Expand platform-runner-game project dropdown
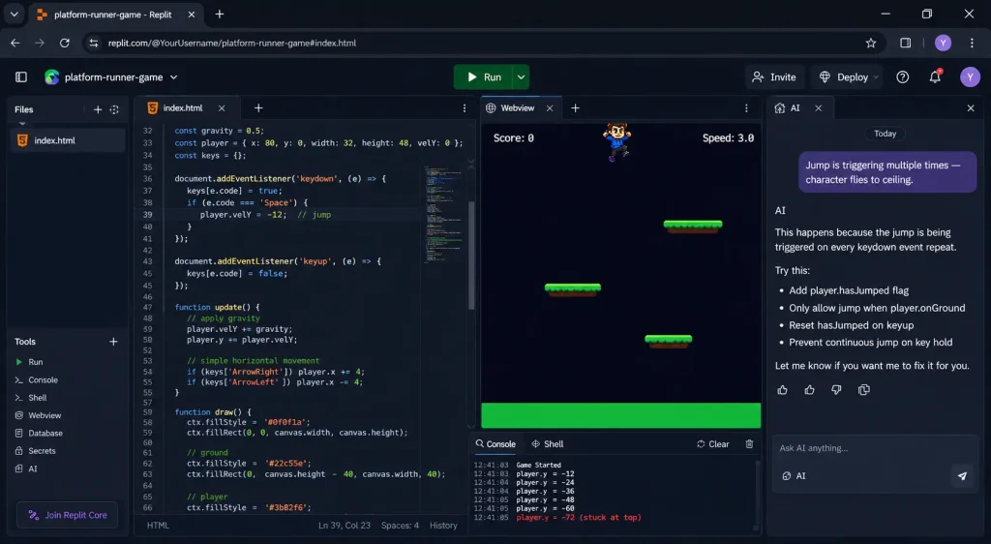This screenshot has height=544, width=991. click(174, 77)
